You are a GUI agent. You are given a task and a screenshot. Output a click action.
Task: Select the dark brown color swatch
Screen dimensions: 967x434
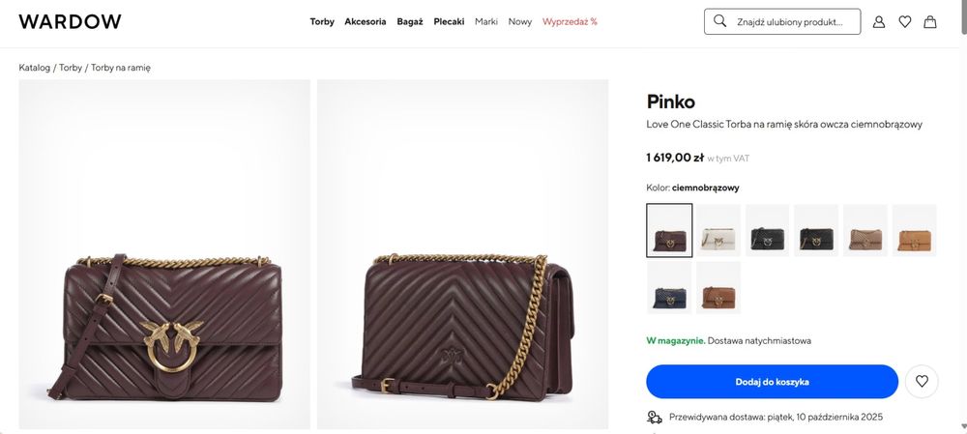669,230
